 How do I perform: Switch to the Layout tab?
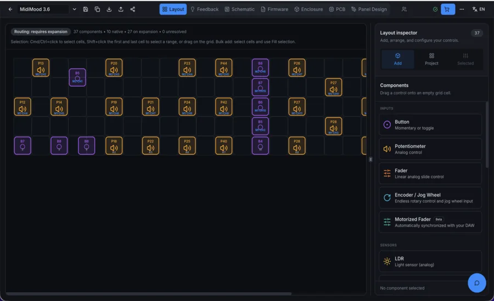[173, 9]
